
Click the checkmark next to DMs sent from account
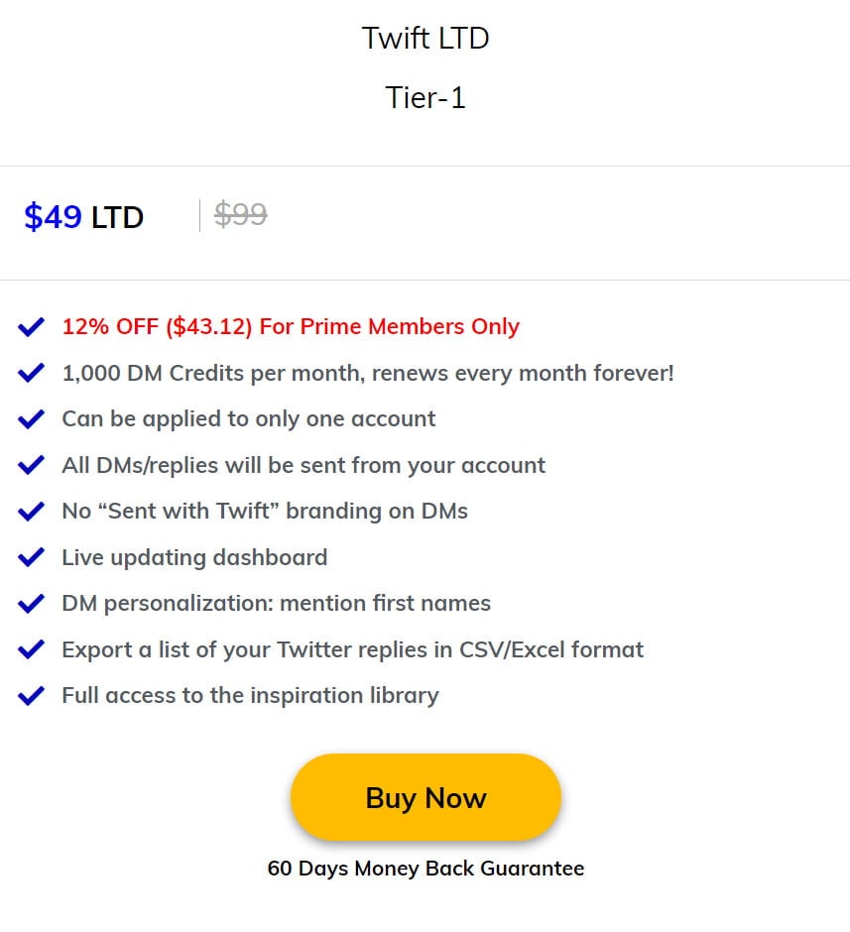coord(31,465)
